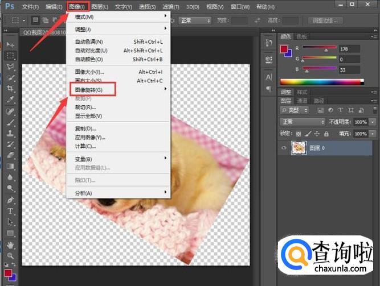This screenshot has width=380, height=286.
Task: Click the R red channel slider
Action: 320,48
